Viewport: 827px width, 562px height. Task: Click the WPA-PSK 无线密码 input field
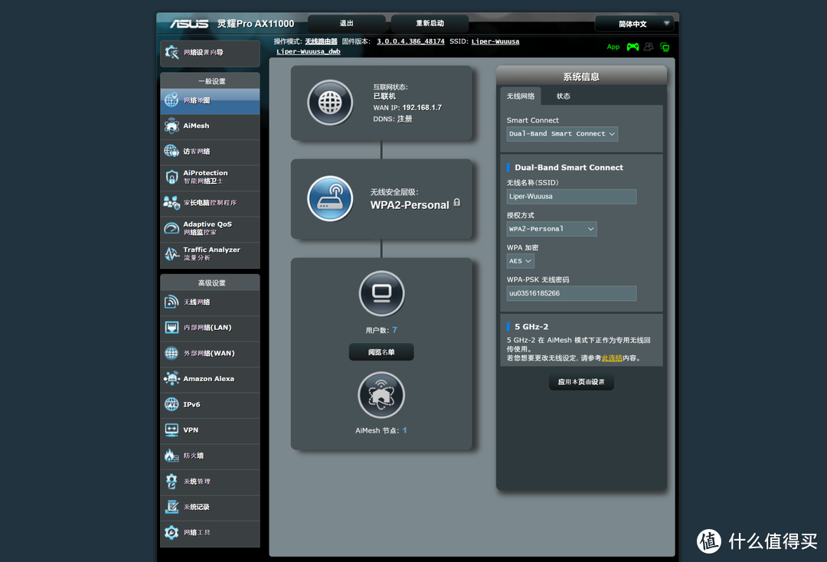coord(572,294)
